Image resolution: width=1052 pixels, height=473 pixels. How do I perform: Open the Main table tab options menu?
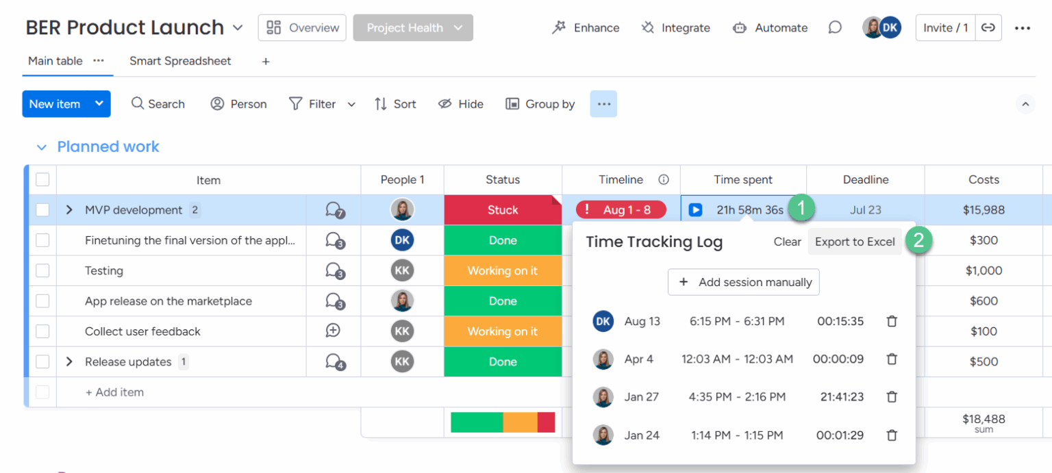(98, 61)
